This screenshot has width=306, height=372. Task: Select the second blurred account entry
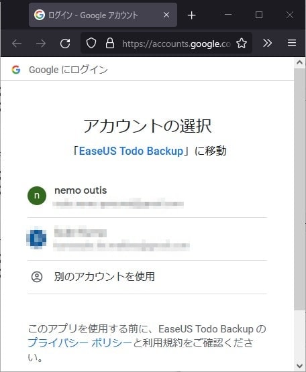[x=147, y=239]
